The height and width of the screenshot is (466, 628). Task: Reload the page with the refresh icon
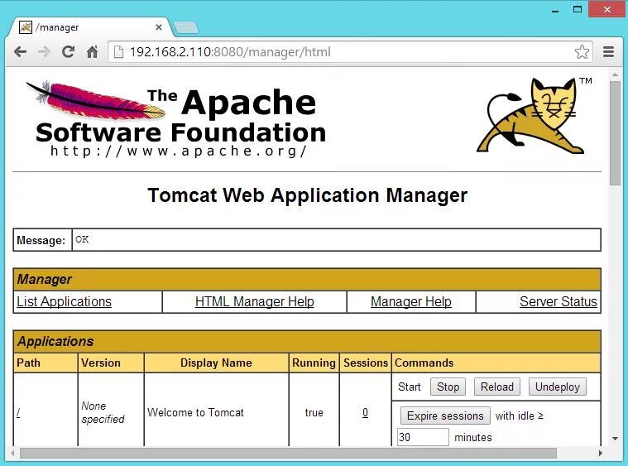[68, 51]
